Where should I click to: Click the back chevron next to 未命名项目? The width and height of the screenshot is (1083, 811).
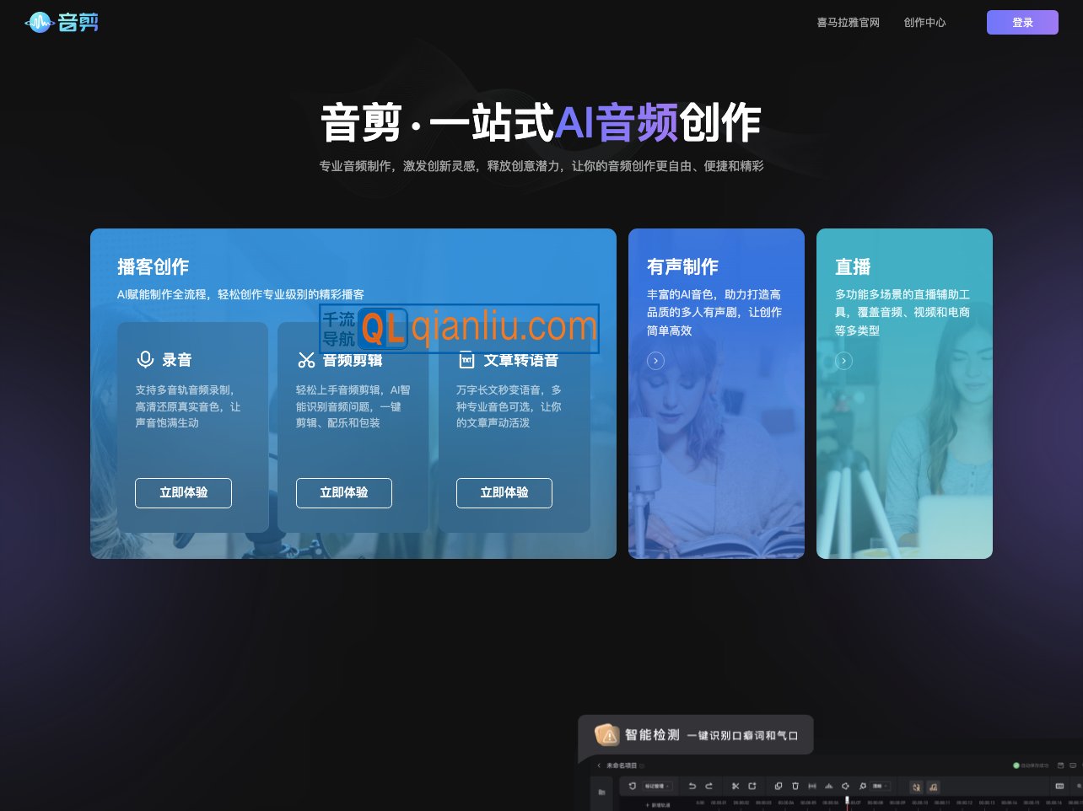click(x=599, y=765)
